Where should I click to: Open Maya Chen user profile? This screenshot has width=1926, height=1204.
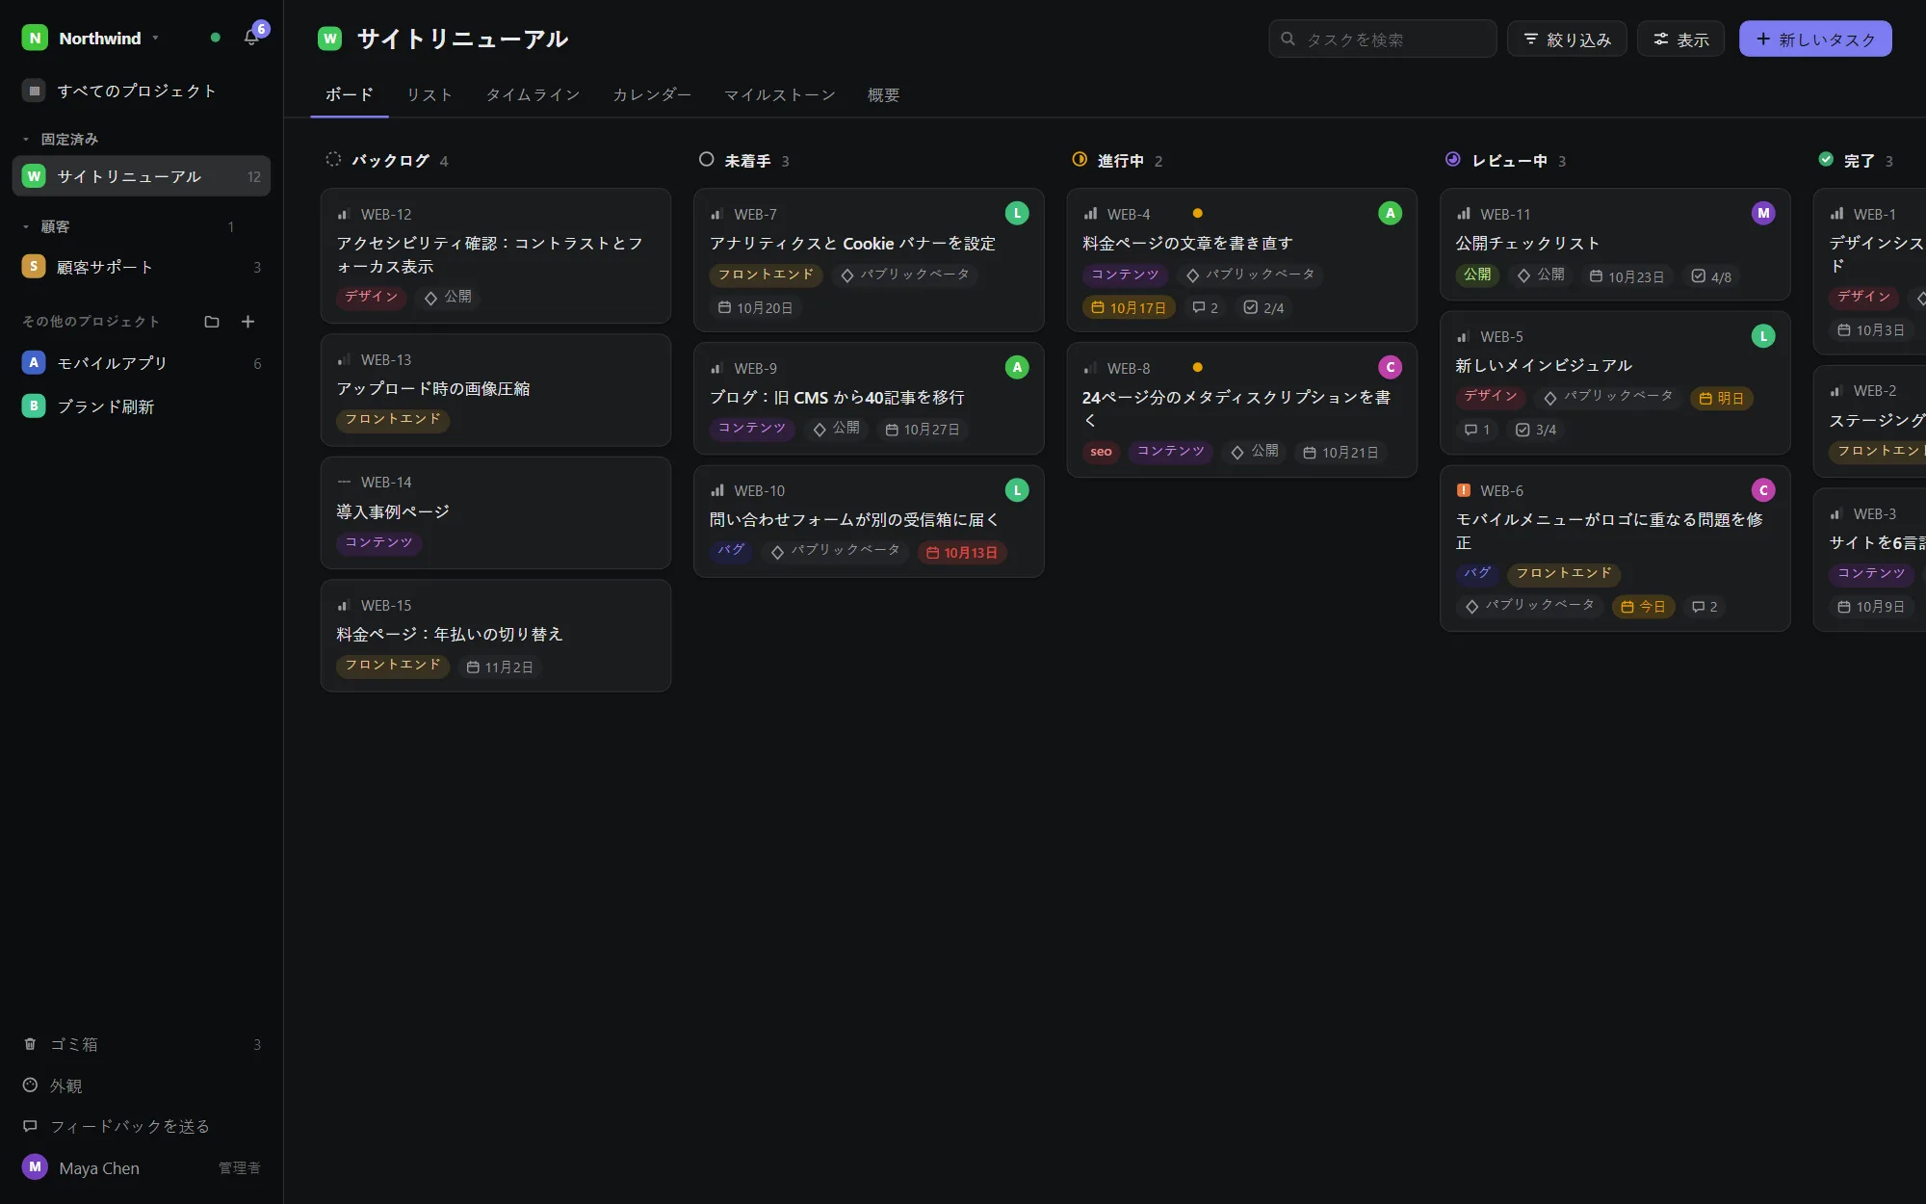(x=142, y=1167)
